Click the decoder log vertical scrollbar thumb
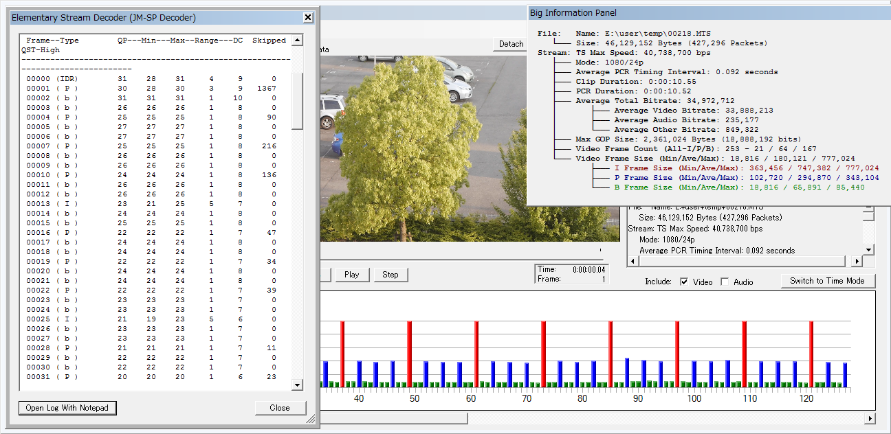Viewport: 891px width, 434px height. point(297,101)
